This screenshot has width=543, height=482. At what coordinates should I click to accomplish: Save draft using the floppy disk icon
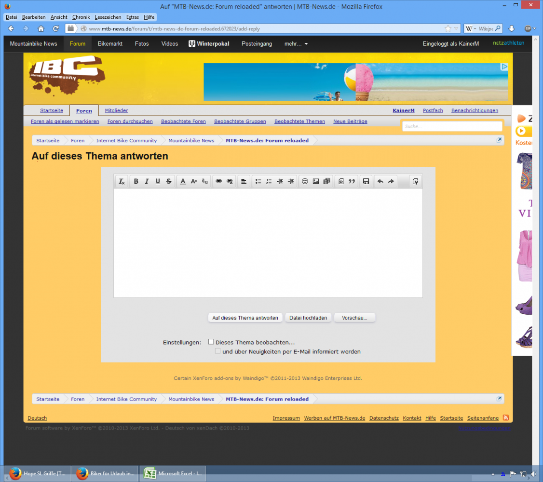(366, 181)
